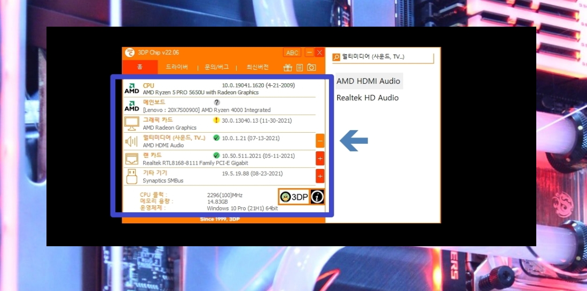The image size is (587, 291).
Task: Close the 3DP Chip window
Action: (319, 53)
